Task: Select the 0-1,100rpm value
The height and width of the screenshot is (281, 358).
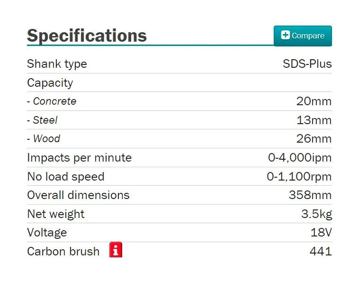Action: pyautogui.click(x=299, y=177)
